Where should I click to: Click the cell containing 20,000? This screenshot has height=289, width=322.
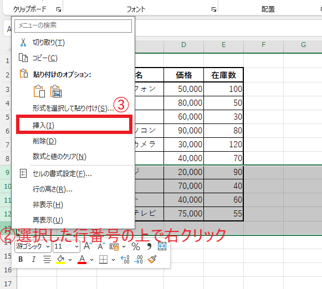183,172
